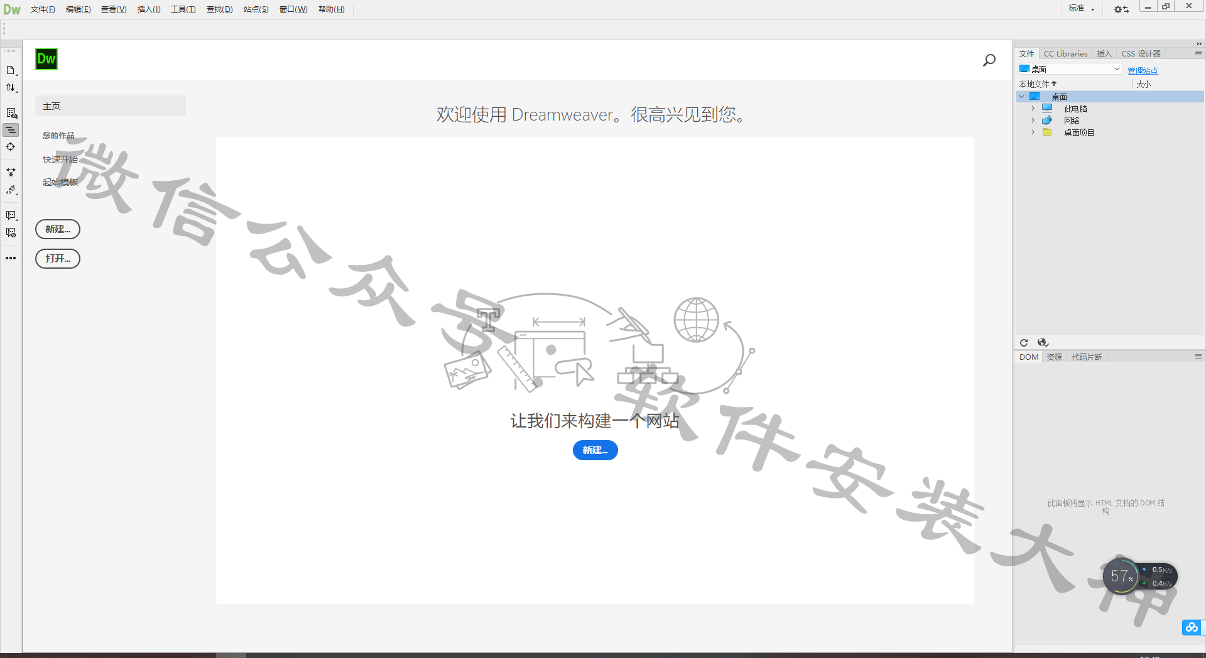
Task: Click the 57% network speed floating widget
Action: (1139, 576)
